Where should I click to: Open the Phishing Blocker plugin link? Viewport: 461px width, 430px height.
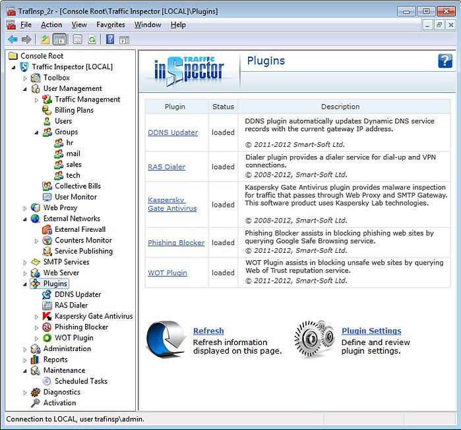(x=176, y=242)
